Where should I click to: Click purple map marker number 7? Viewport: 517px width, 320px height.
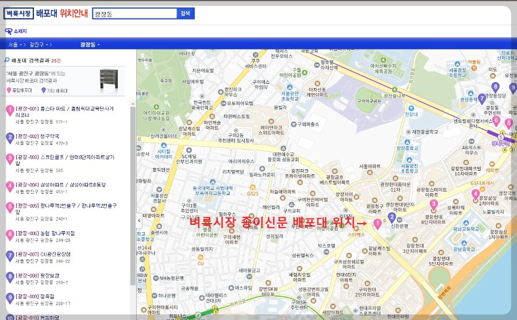[482, 98]
